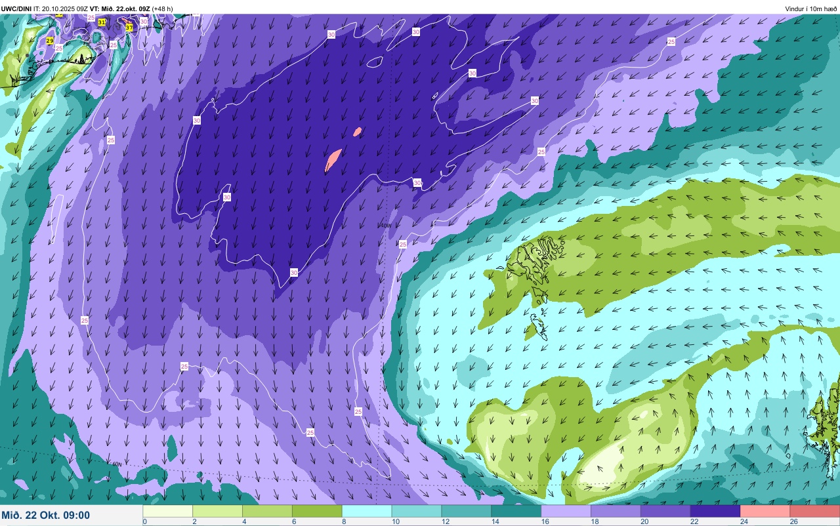Click the 20–22 m/s purple legend swatch
This screenshot has height=526, width=840.
(666, 511)
